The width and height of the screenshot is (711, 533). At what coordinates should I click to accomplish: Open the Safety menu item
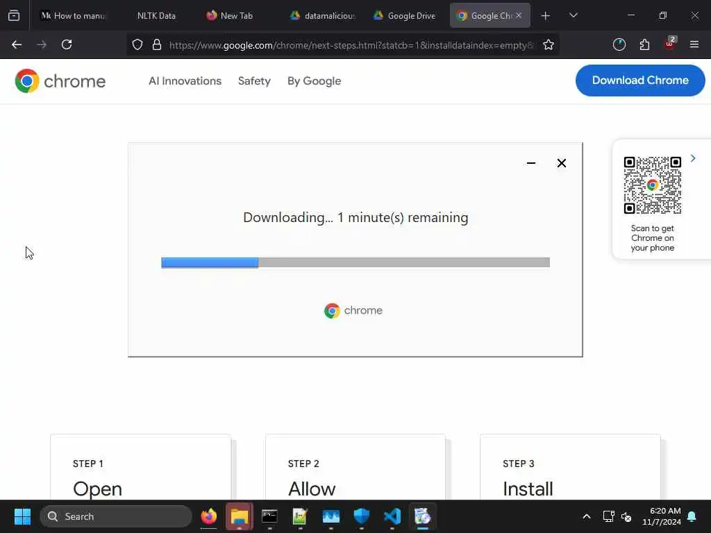[x=254, y=81]
